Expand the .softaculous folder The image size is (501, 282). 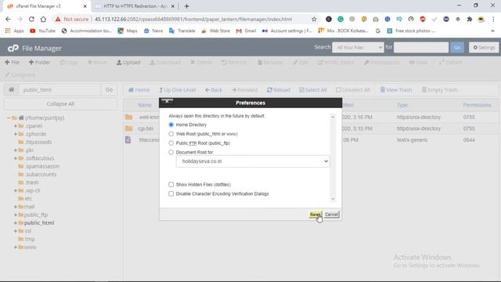(16, 158)
